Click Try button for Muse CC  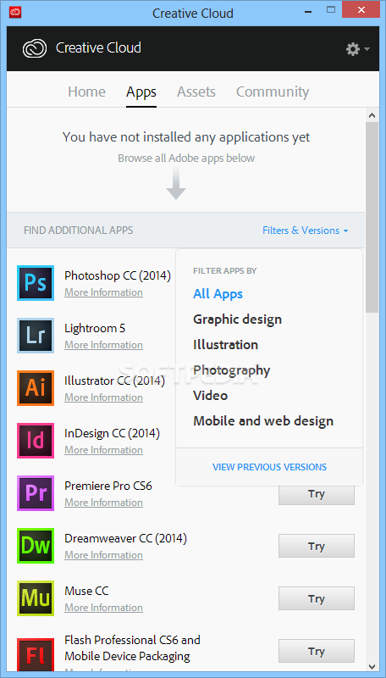pyautogui.click(x=317, y=598)
